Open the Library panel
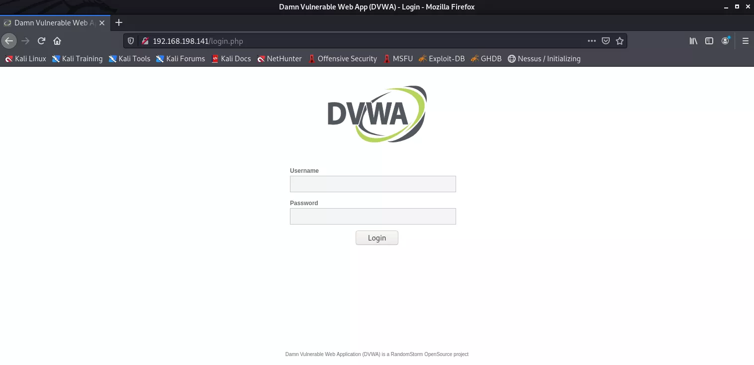Viewport: 754px width, 365px height. tap(693, 41)
